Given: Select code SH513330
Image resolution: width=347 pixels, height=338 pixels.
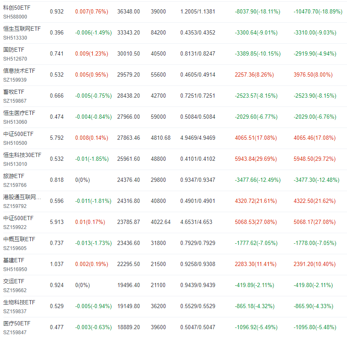Looking at the screenshot, I should [15, 38].
